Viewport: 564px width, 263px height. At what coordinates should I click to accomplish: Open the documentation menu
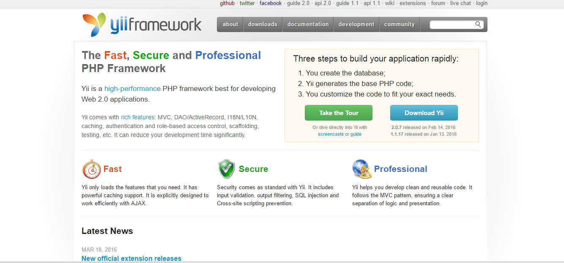tap(308, 24)
